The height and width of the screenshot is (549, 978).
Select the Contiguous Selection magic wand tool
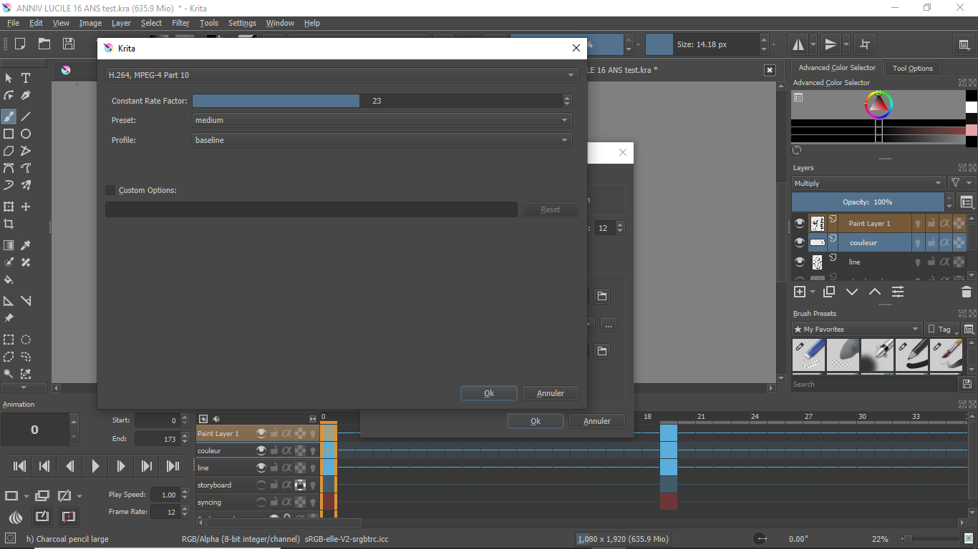click(x=9, y=374)
